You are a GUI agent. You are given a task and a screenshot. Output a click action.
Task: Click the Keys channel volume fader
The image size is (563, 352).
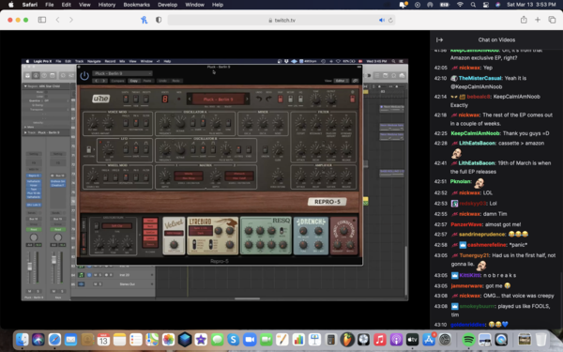(x=53, y=260)
